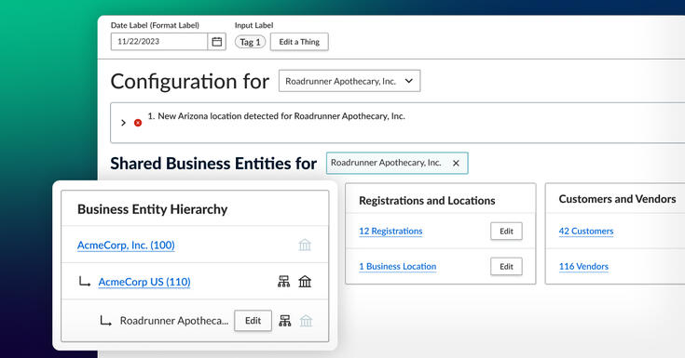Click the hierarchy icon in Roadrunner Apotheca row
Screen dimensions: 685x358
[285, 321]
